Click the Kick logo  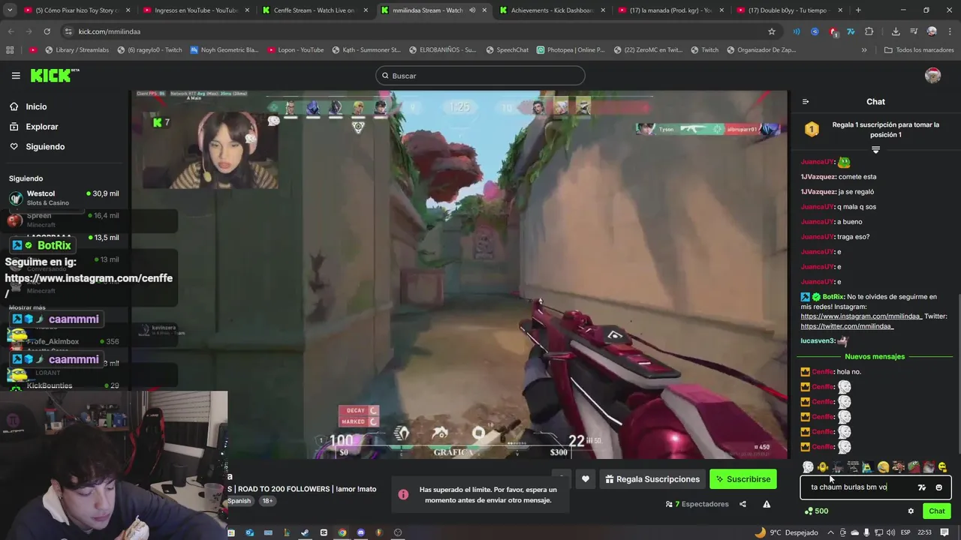coord(55,75)
